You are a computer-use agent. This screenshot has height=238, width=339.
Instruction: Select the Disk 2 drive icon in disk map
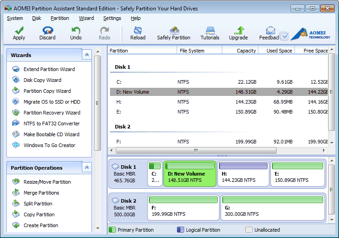coord(115,200)
